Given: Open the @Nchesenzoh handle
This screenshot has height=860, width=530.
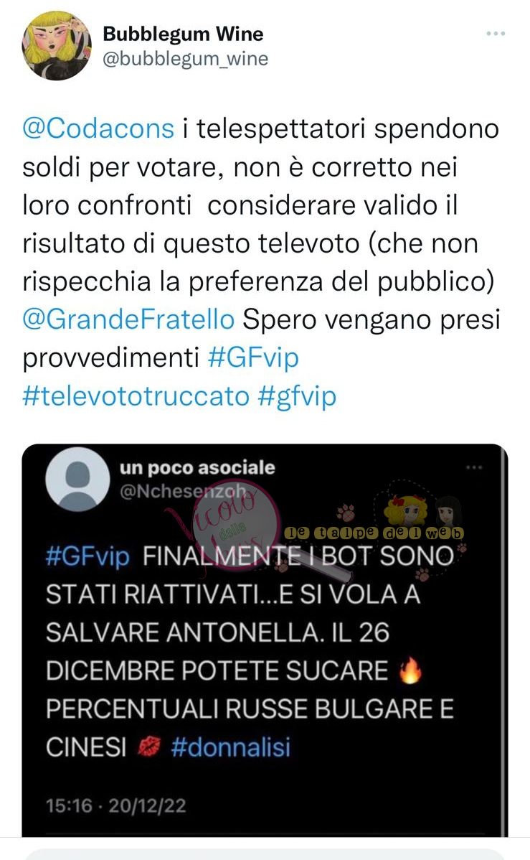Looking at the screenshot, I should [182, 491].
